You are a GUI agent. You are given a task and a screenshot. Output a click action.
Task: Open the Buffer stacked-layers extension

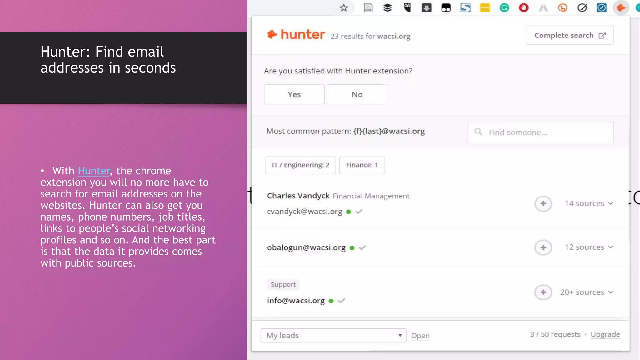coord(387,8)
